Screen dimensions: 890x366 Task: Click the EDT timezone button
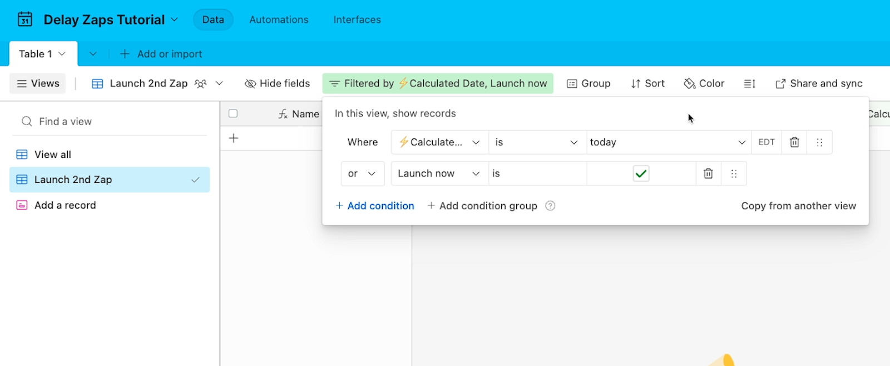pos(767,142)
